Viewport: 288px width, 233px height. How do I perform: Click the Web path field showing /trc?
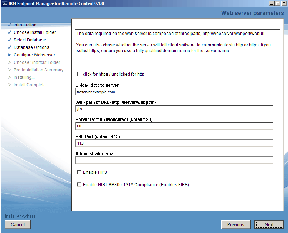coord(174,108)
